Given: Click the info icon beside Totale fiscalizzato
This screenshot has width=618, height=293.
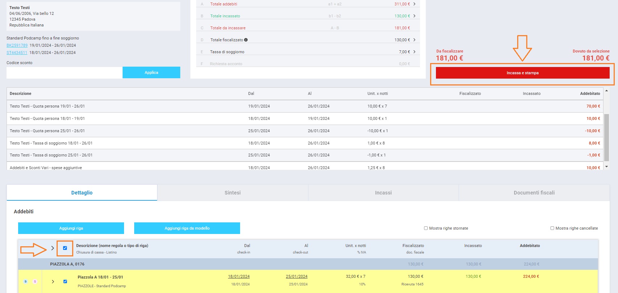Looking at the screenshot, I should [x=246, y=40].
